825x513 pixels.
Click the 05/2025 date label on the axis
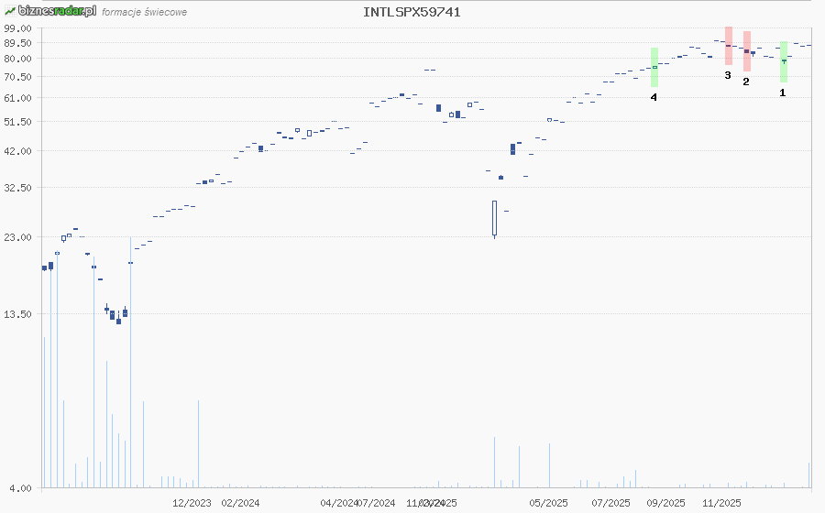548,503
